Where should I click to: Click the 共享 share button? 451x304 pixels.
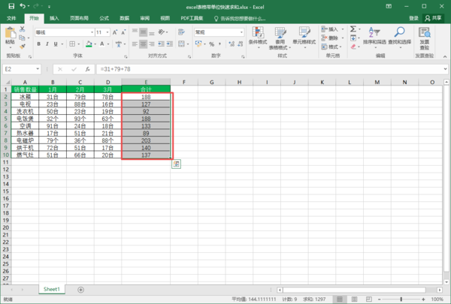click(x=435, y=17)
